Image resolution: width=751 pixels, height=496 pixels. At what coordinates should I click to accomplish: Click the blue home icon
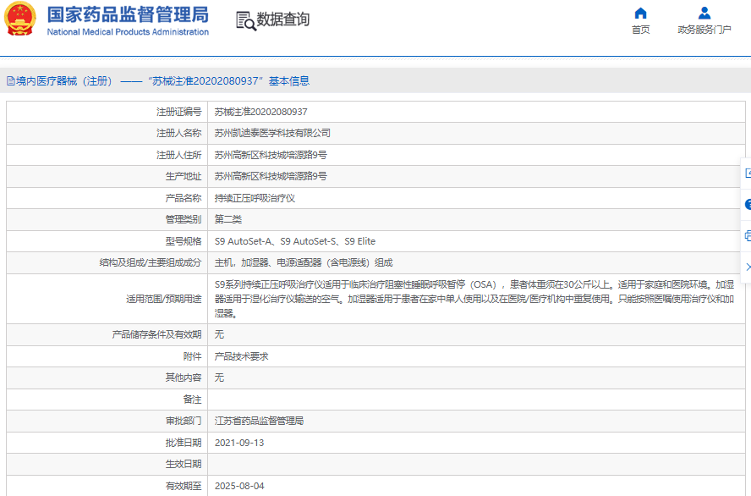pyautogui.click(x=640, y=13)
